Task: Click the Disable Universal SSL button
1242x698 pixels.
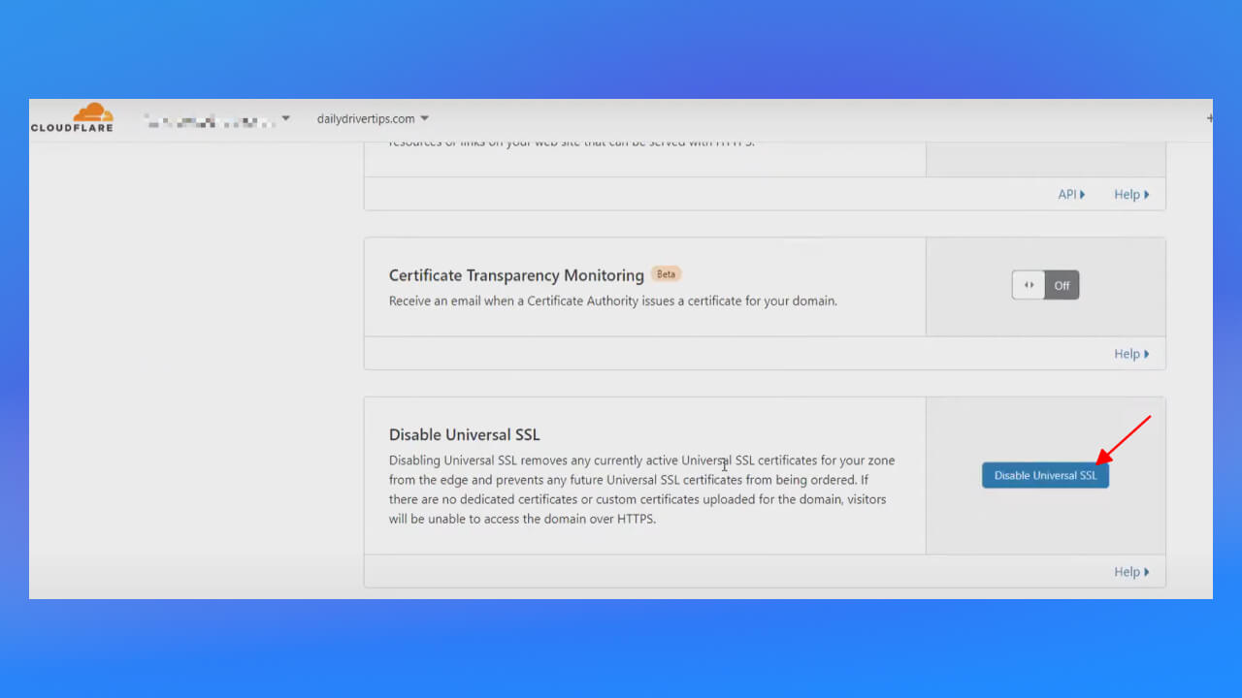Action: tap(1045, 475)
